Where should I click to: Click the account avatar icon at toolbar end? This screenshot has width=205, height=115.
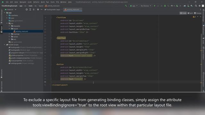point(203,6)
